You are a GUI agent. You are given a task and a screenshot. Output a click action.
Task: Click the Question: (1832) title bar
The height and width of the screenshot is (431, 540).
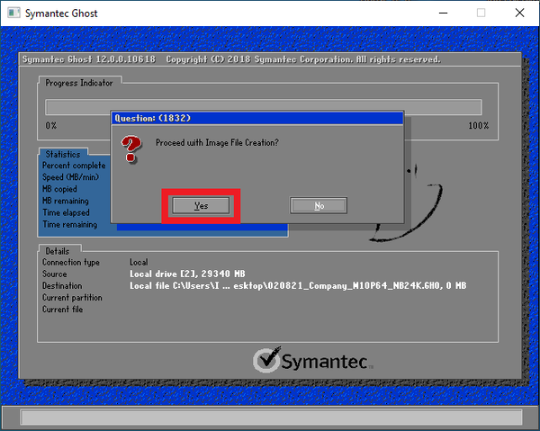[256, 118]
